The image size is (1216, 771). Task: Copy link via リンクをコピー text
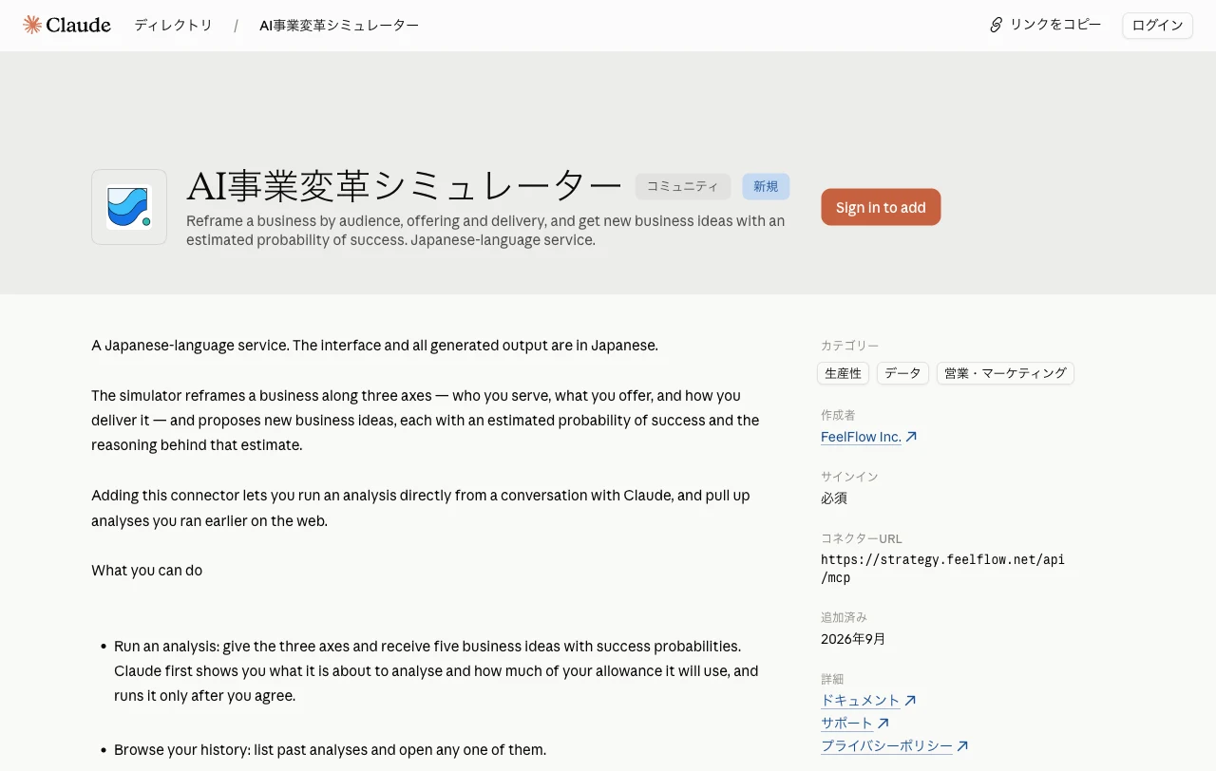pos(1055,25)
